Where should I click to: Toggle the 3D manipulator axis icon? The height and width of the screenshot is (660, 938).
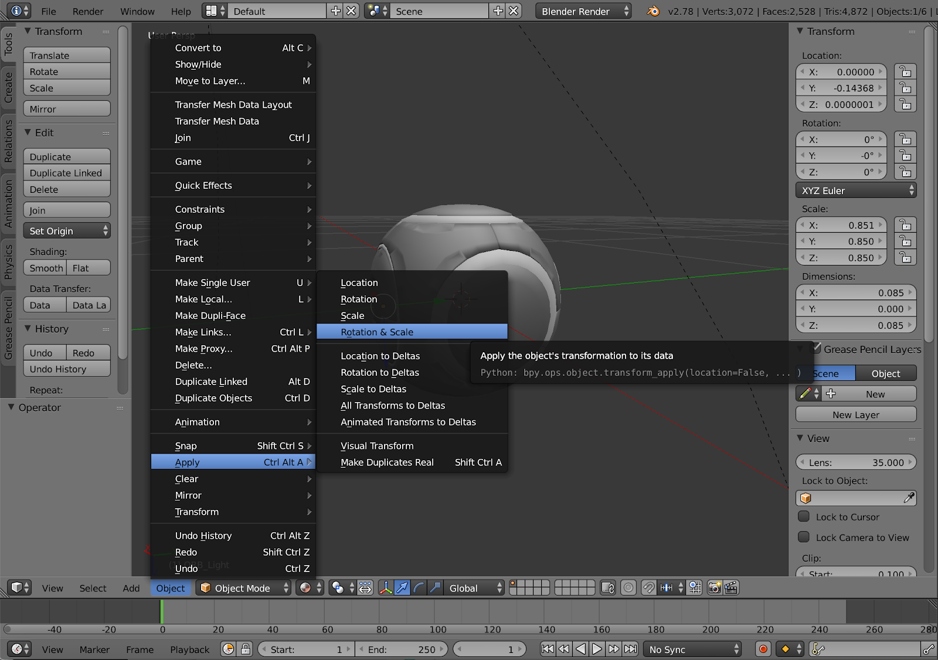386,587
